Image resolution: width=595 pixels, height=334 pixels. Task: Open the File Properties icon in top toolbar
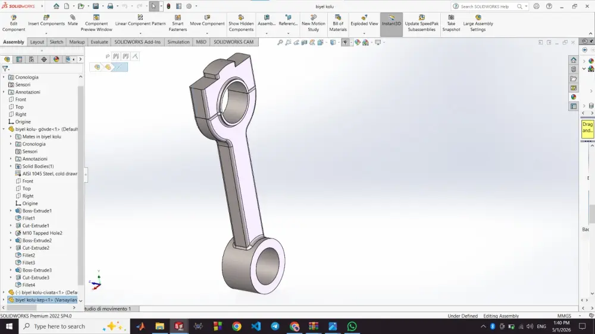point(178,6)
